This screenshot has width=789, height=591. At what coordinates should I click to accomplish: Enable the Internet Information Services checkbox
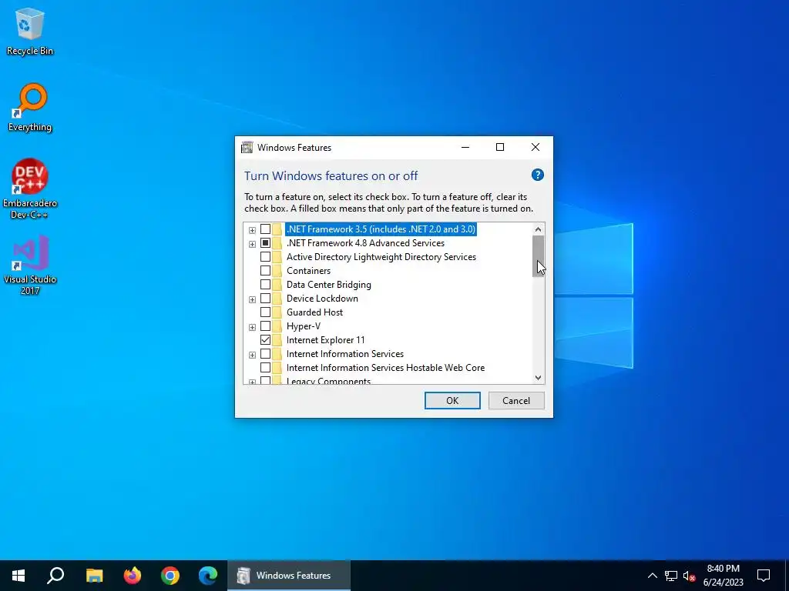tap(265, 354)
